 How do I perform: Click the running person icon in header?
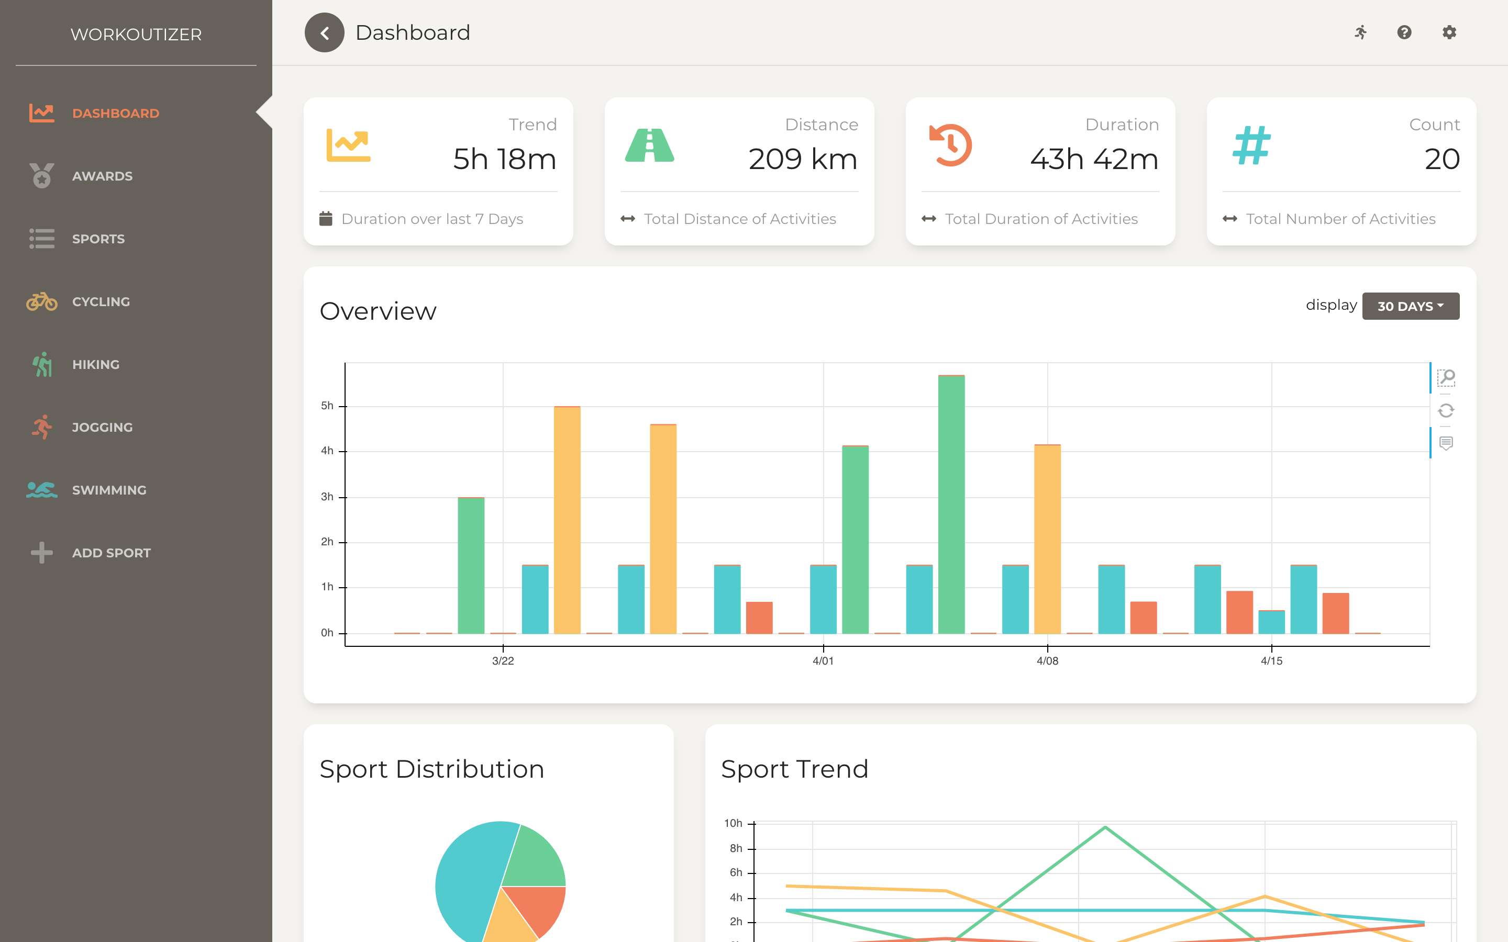[x=1360, y=32]
